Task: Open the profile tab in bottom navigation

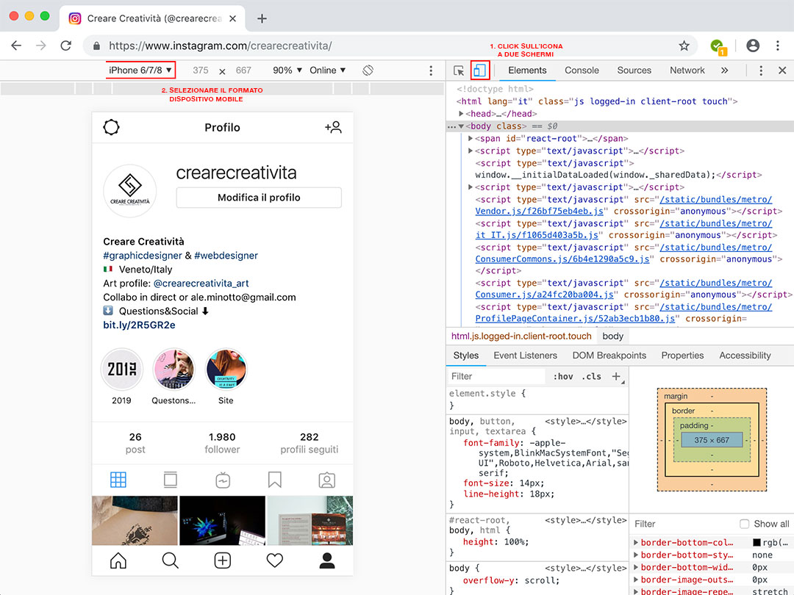Action: (x=327, y=560)
